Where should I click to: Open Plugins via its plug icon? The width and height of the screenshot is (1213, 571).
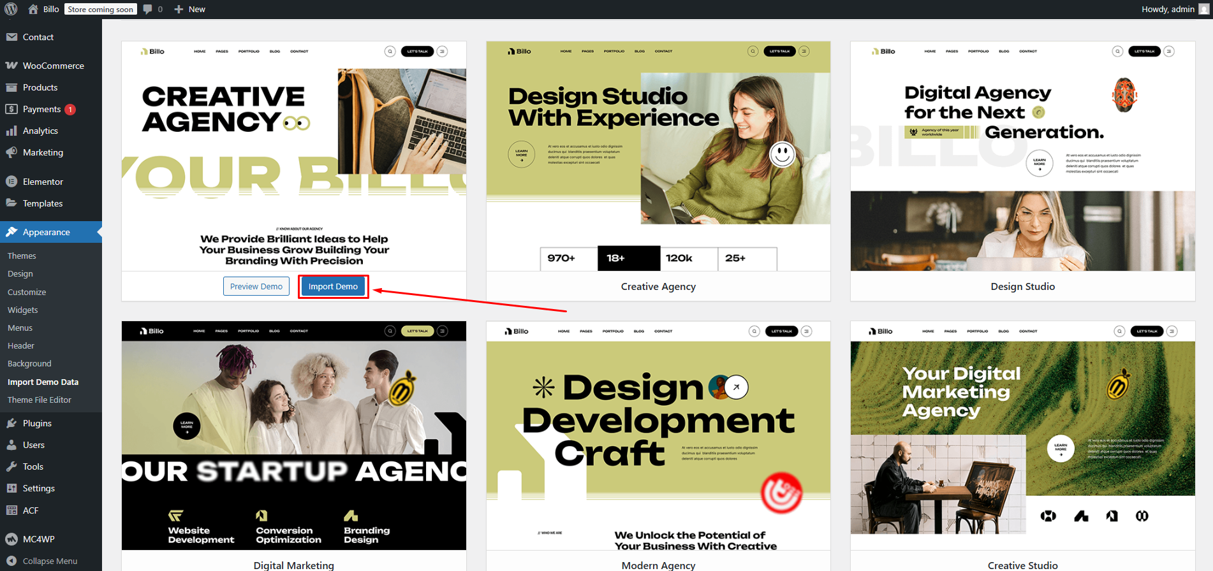[11, 423]
